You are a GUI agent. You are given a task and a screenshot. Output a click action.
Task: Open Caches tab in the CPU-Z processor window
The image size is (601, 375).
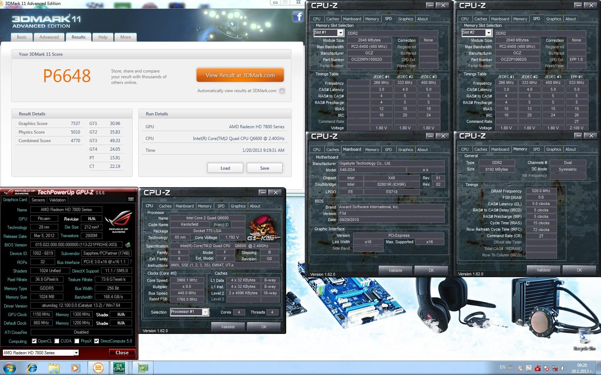(x=165, y=206)
